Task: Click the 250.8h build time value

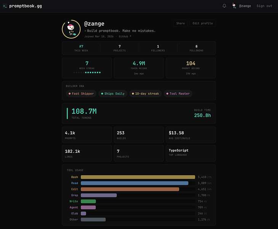Action: coord(202,115)
